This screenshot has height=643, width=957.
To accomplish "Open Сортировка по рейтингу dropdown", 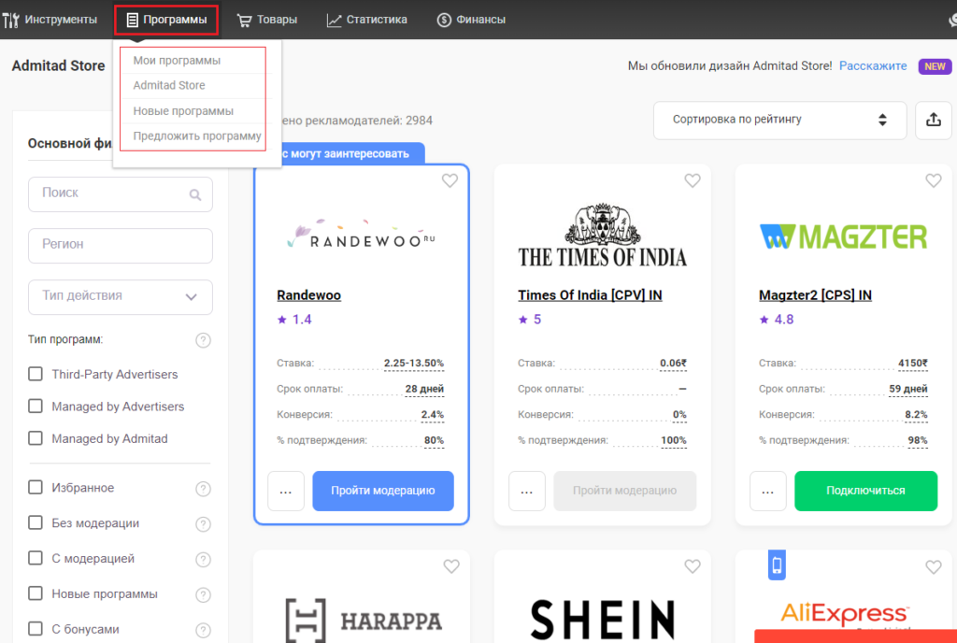I will (779, 121).
